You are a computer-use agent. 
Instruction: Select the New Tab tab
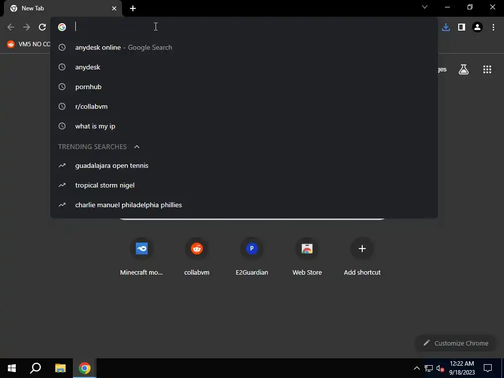coord(63,8)
